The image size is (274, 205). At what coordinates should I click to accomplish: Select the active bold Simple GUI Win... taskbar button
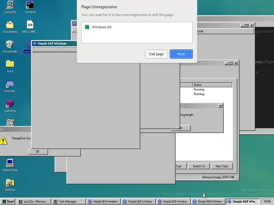pos(243,201)
